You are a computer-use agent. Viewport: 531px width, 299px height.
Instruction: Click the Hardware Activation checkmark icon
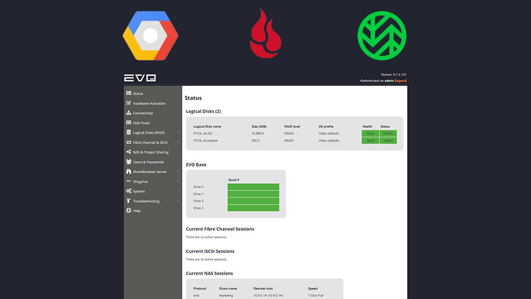(129, 103)
